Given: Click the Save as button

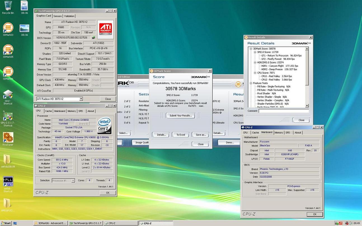Looking at the screenshot, I should 201,135.
